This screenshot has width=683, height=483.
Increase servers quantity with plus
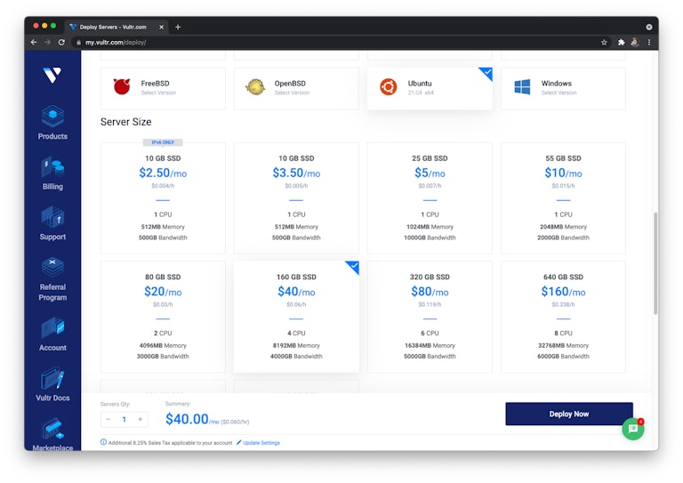(x=141, y=419)
